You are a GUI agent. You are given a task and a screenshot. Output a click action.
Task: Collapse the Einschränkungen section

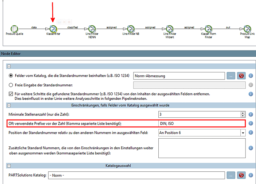coord(9,105)
